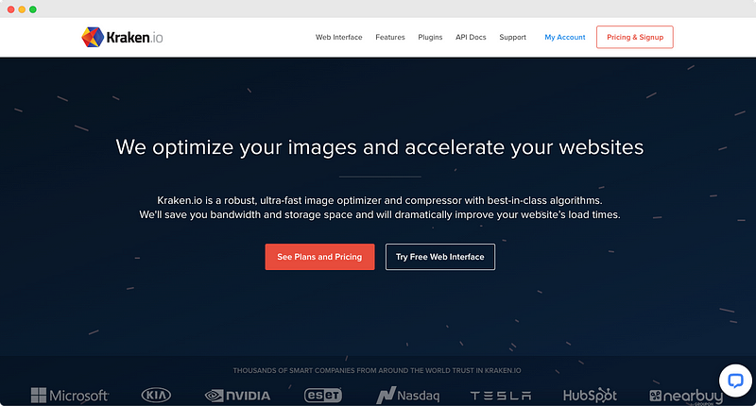View API Docs
Screen dimensions: 756x406
point(471,37)
